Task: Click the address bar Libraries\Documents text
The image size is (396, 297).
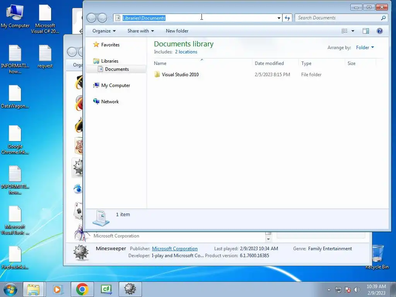Action: [144, 18]
